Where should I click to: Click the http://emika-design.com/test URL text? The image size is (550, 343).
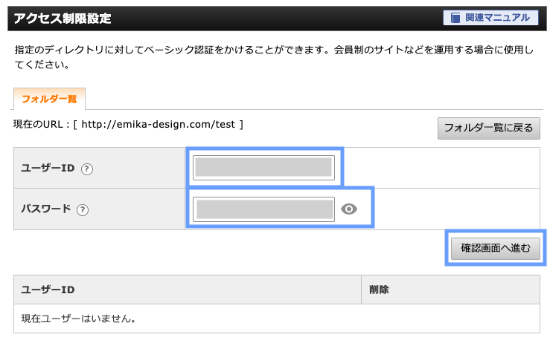[159, 124]
